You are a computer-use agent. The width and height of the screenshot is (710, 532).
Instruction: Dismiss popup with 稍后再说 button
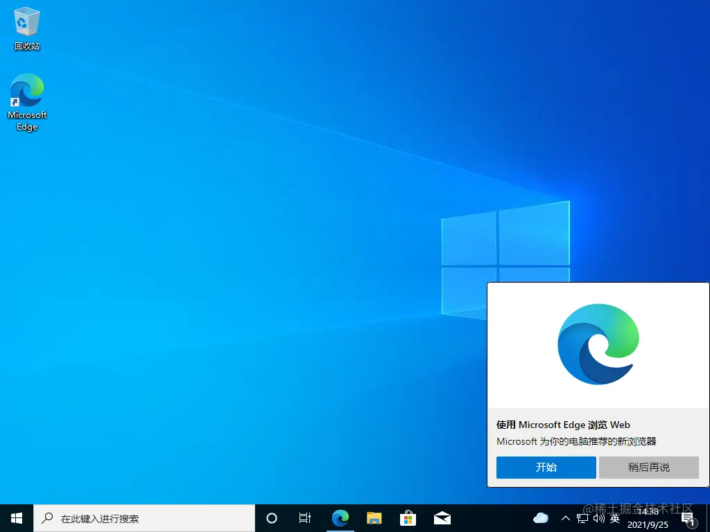click(649, 467)
